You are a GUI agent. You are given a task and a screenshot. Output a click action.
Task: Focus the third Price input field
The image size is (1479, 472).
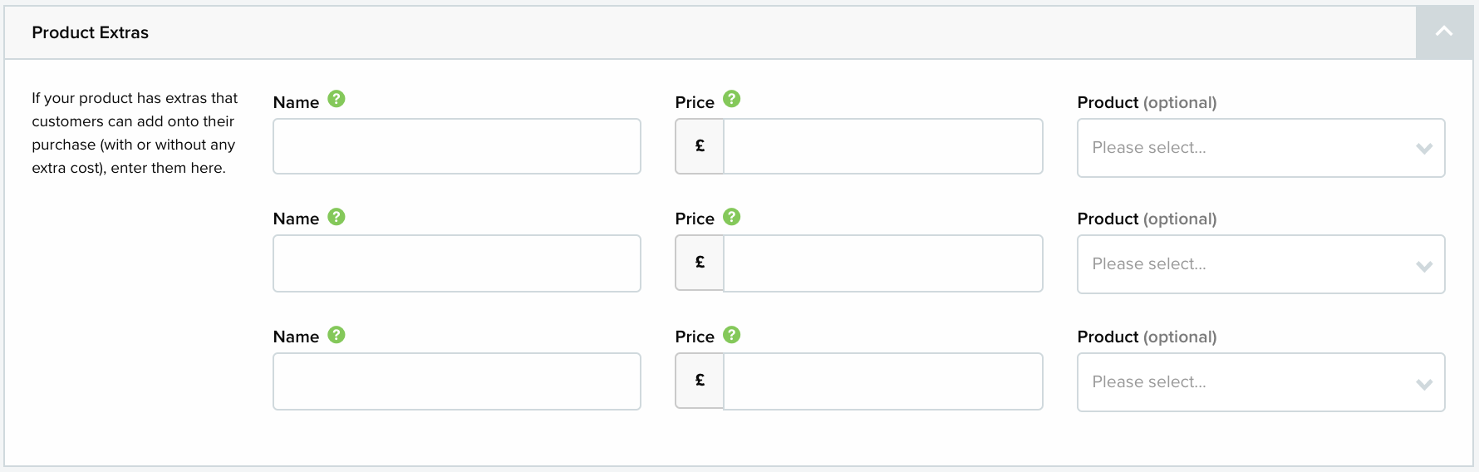pos(883,381)
